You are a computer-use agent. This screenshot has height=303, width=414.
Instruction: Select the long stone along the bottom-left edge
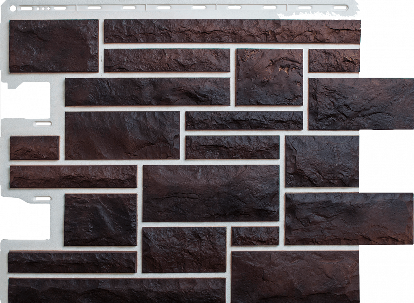click(x=117, y=290)
